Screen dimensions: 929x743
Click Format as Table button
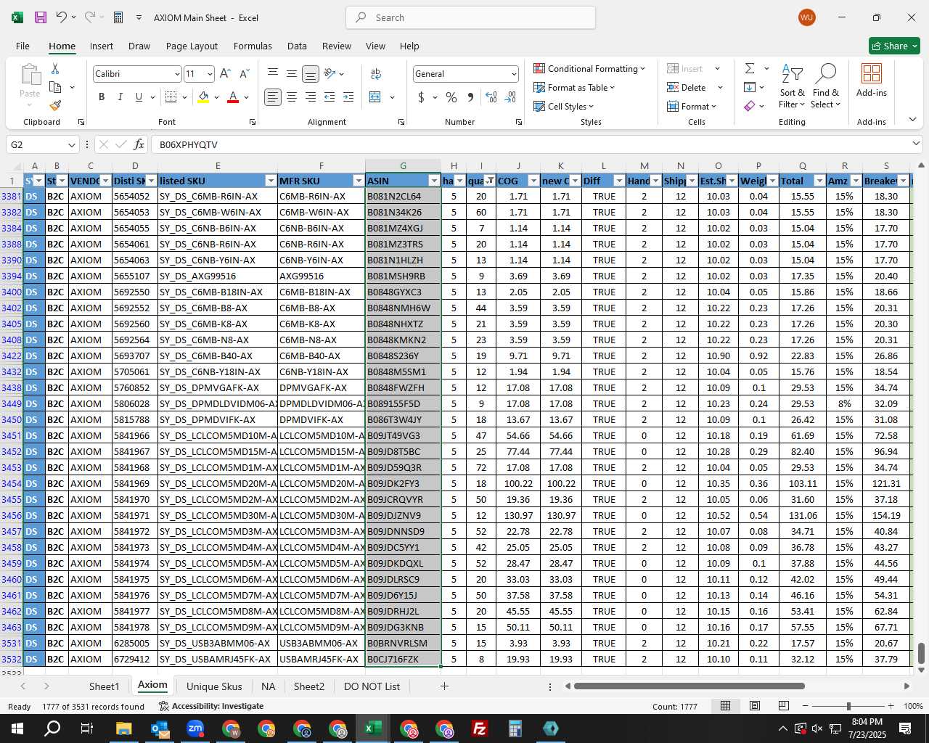click(x=574, y=87)
